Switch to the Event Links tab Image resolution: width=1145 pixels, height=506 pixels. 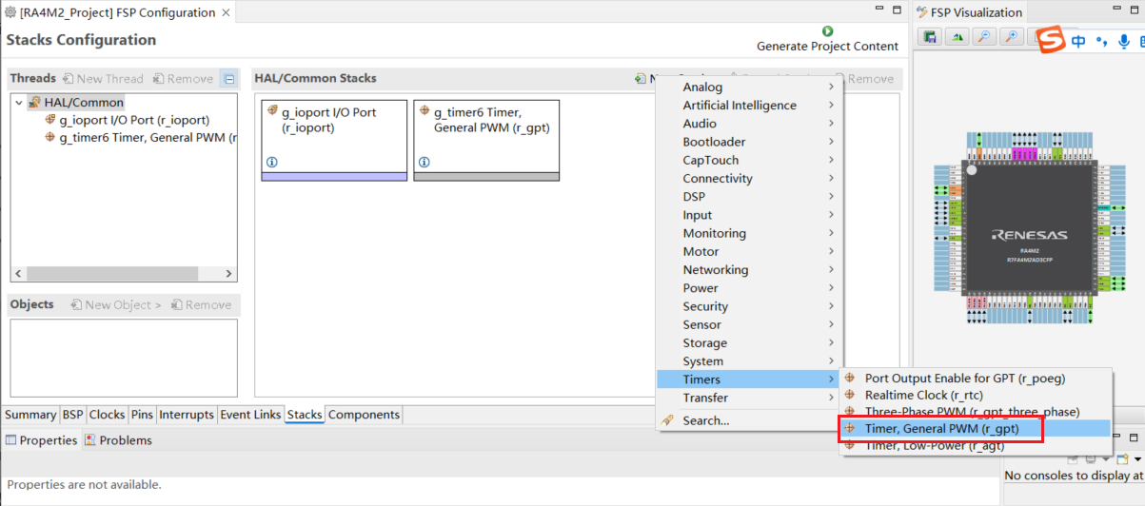(x=250, y=415)
